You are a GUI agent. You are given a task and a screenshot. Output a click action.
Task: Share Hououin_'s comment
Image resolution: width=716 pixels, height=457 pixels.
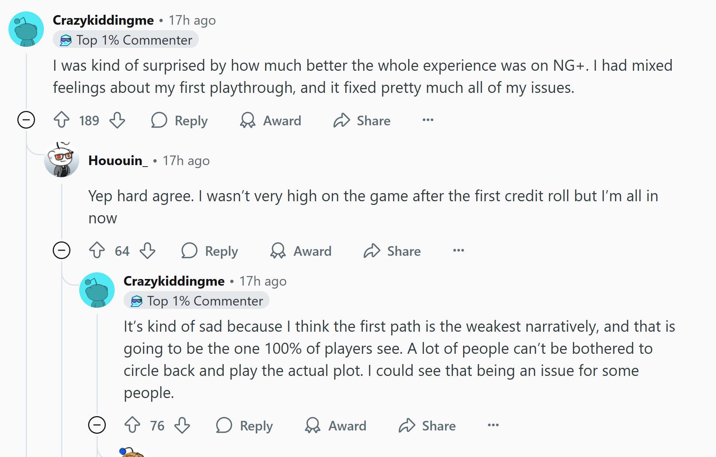pos(392,251)
